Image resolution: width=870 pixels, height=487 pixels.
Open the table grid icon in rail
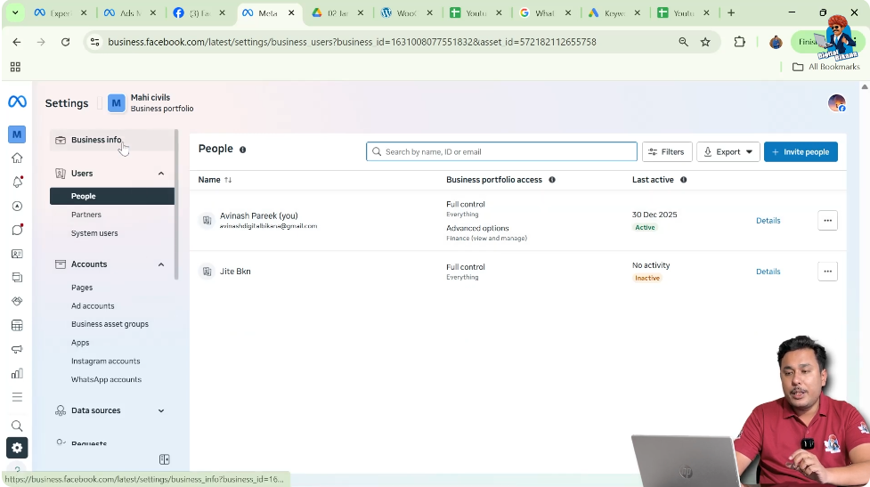tap(17, 325)
